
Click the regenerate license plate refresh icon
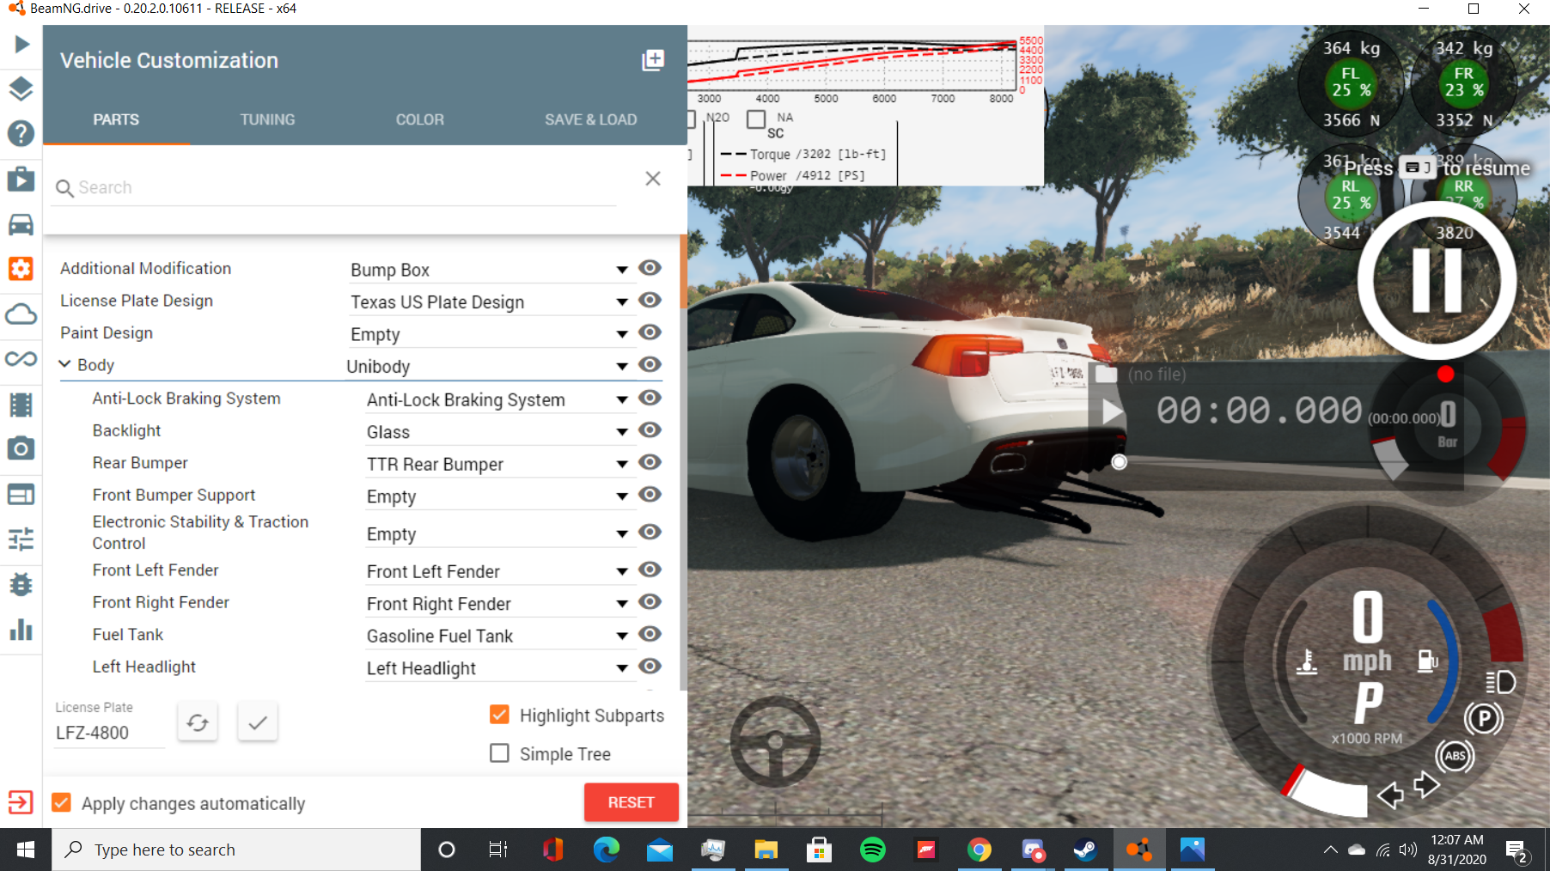pyautogui.click(x=198, y=722)
